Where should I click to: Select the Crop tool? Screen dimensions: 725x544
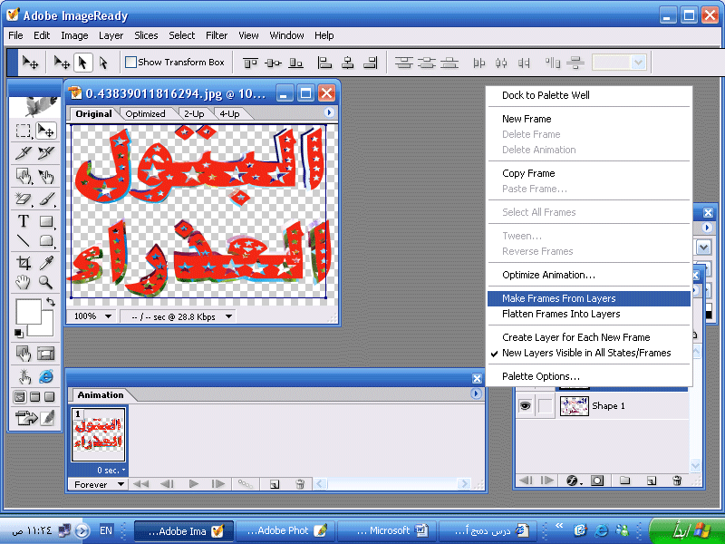[x=24, y=263]
